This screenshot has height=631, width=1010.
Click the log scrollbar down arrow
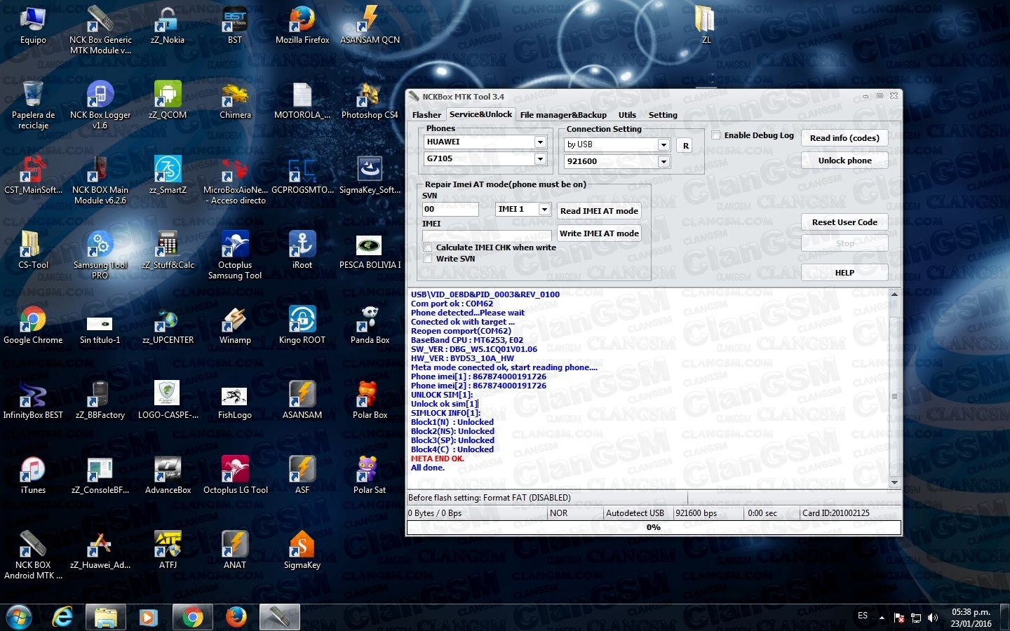pyautogui.click(x=894, y=483)
